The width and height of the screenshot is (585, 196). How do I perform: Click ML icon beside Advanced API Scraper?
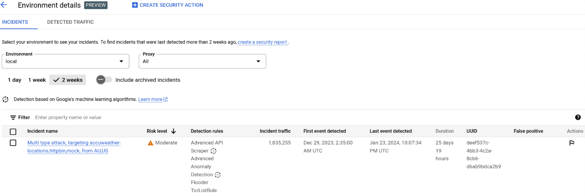[x=213, y=151]
